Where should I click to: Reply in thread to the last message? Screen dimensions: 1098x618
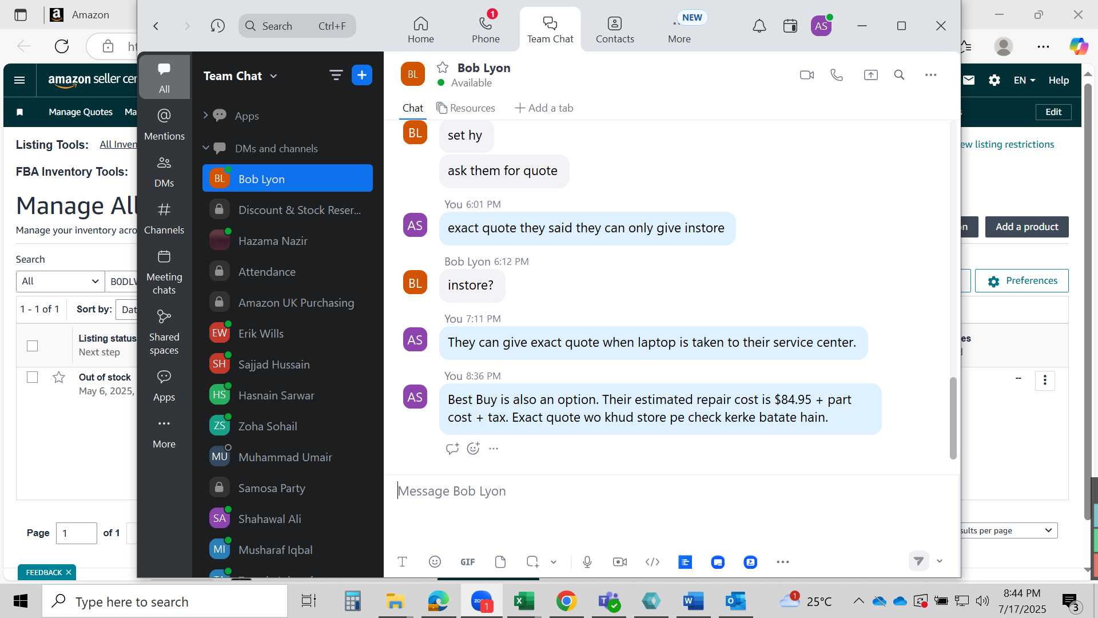452,449
